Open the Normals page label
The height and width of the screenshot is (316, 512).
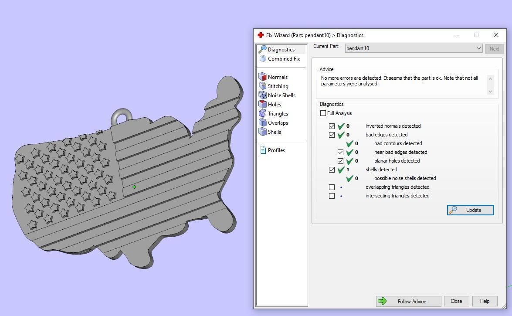coord(278,77)
